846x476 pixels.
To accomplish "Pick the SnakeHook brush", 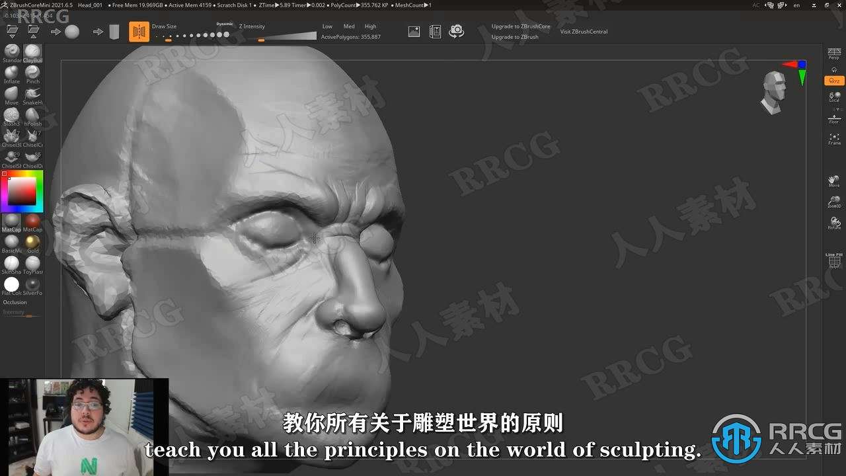I will pos(32,96).
